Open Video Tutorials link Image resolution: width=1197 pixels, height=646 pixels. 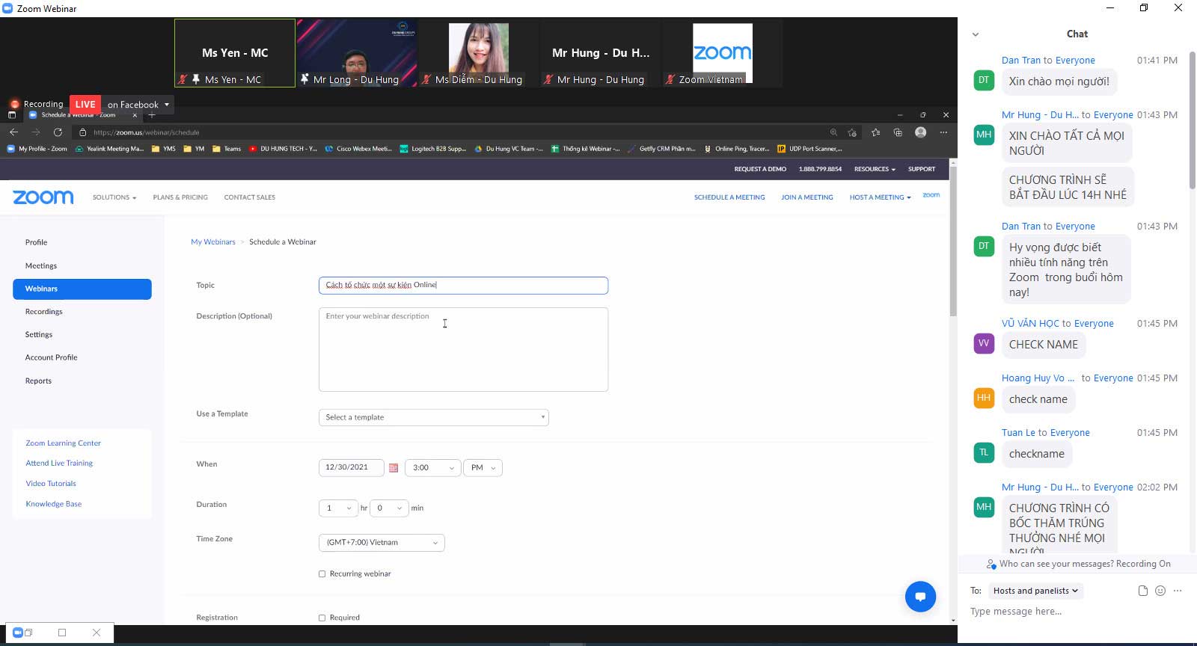[x=51, y=484]
